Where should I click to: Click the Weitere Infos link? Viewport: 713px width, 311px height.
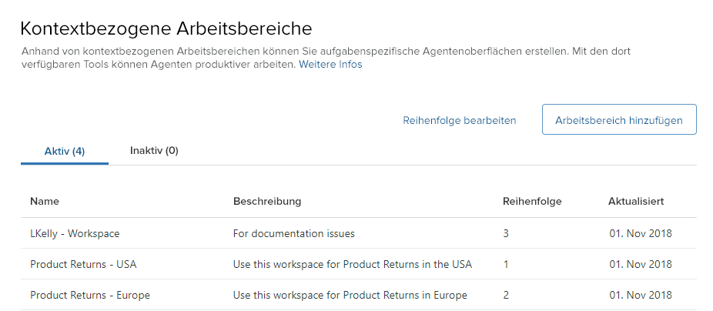coord(330,65)
